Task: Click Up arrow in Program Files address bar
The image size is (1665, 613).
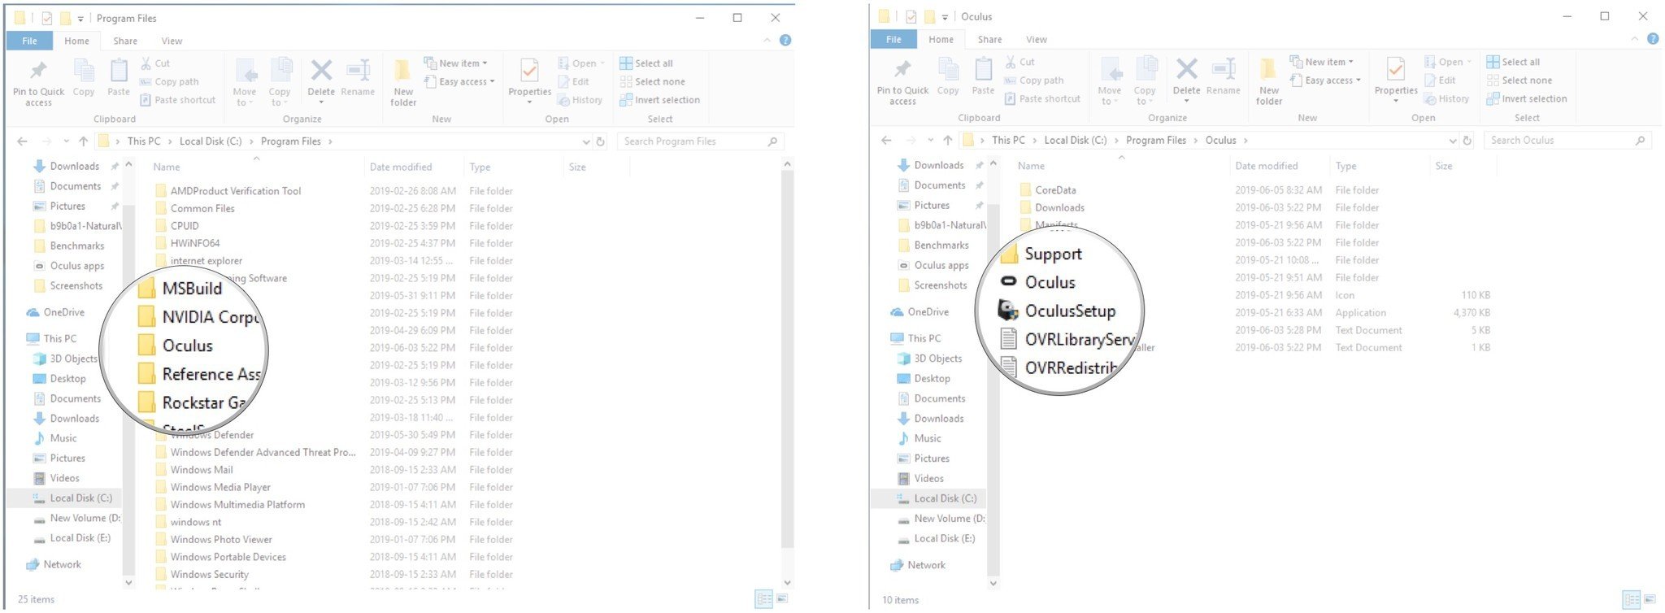Action: tap(83, 141)
